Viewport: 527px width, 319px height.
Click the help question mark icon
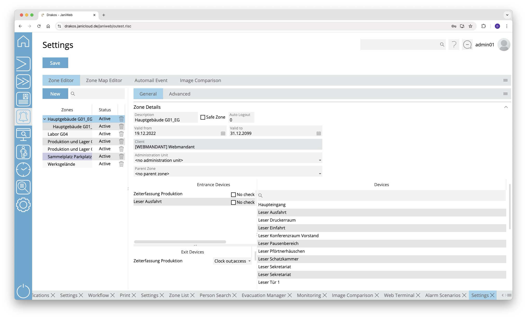[454, 45]
